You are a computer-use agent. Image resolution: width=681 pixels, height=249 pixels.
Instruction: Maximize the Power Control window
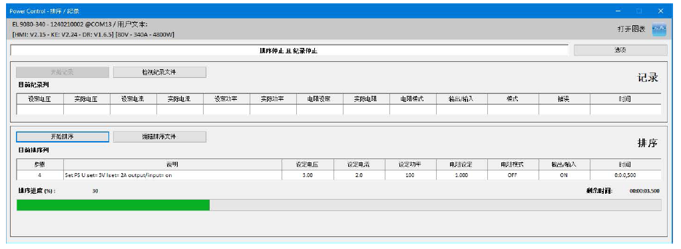coord(639,11)
